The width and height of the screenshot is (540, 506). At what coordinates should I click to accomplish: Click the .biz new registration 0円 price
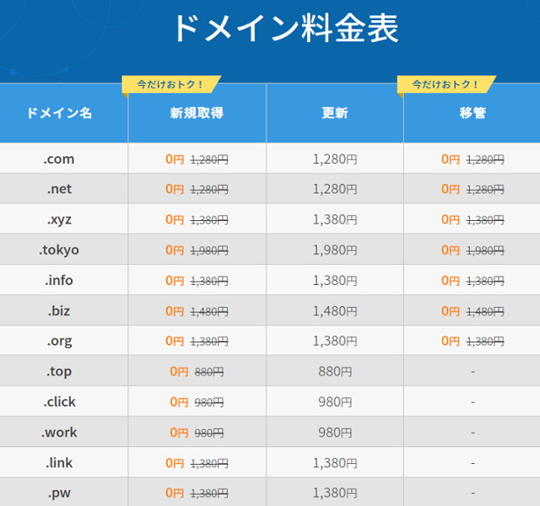point(175,311)
